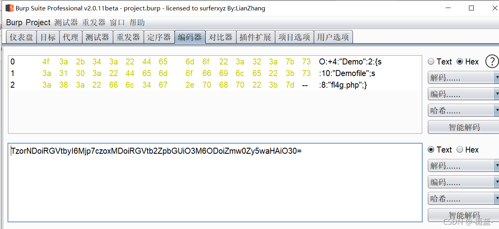Open the lower panel 编码 dropdown
Image resolution: width=499 pixels, height=229 pixels.
point(463,182)
